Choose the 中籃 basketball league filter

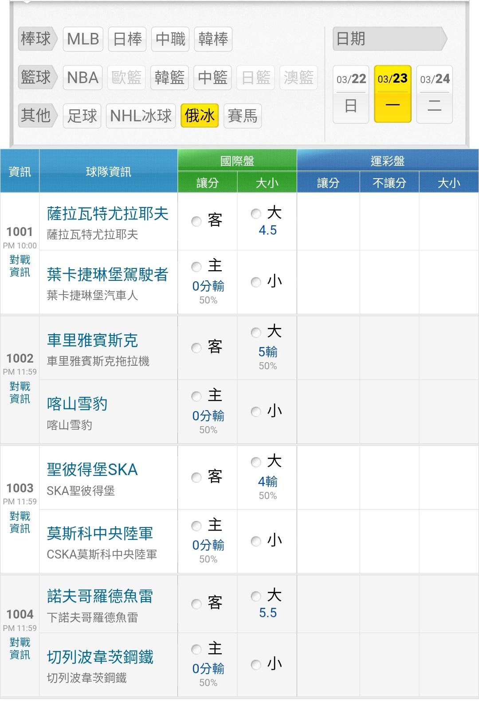(212, 78)
